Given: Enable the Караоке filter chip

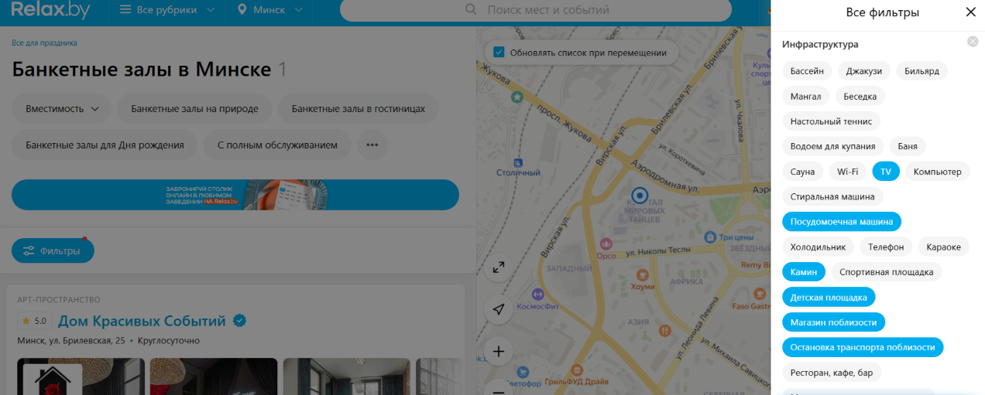Looking at the screenshot, I should click(x=944, y=247).
